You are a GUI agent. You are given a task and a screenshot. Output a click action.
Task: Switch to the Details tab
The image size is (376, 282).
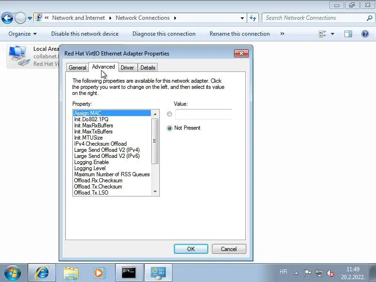148,68
